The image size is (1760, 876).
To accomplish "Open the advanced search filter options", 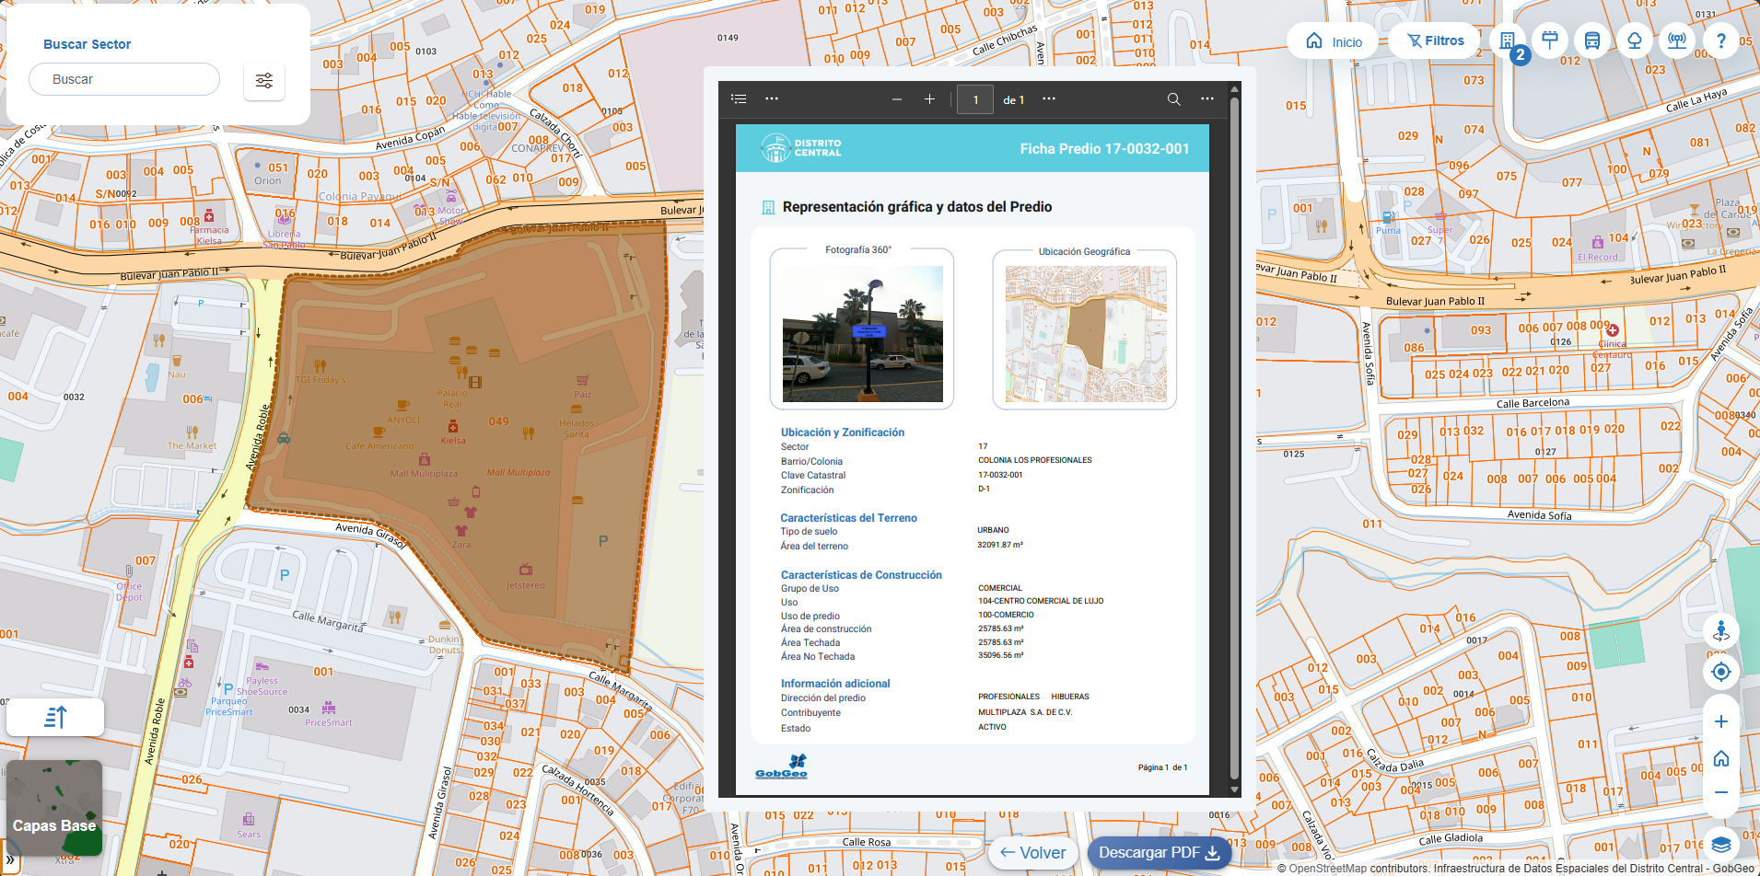I will pos(264,81).
